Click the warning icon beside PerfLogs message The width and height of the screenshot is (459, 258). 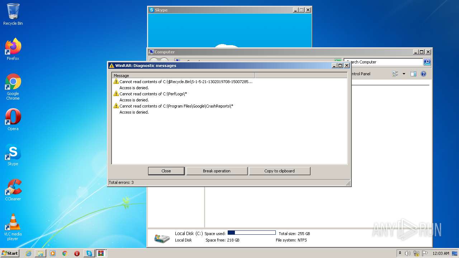(x=116, y=94)
